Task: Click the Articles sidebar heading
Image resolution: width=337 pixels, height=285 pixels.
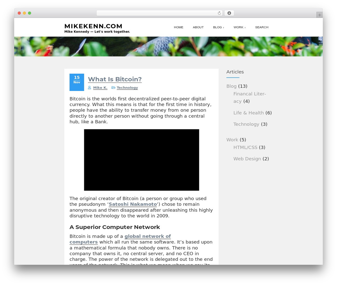Action: (x=235, y=72)
